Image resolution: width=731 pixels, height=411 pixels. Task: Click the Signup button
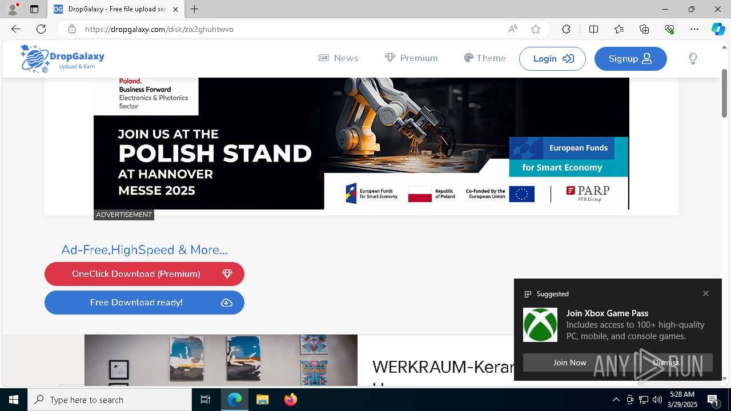(x=630, y=58)
